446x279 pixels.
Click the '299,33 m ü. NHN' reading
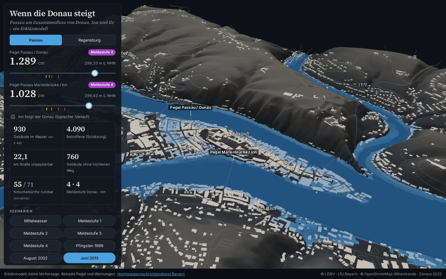tap(100, 63)
